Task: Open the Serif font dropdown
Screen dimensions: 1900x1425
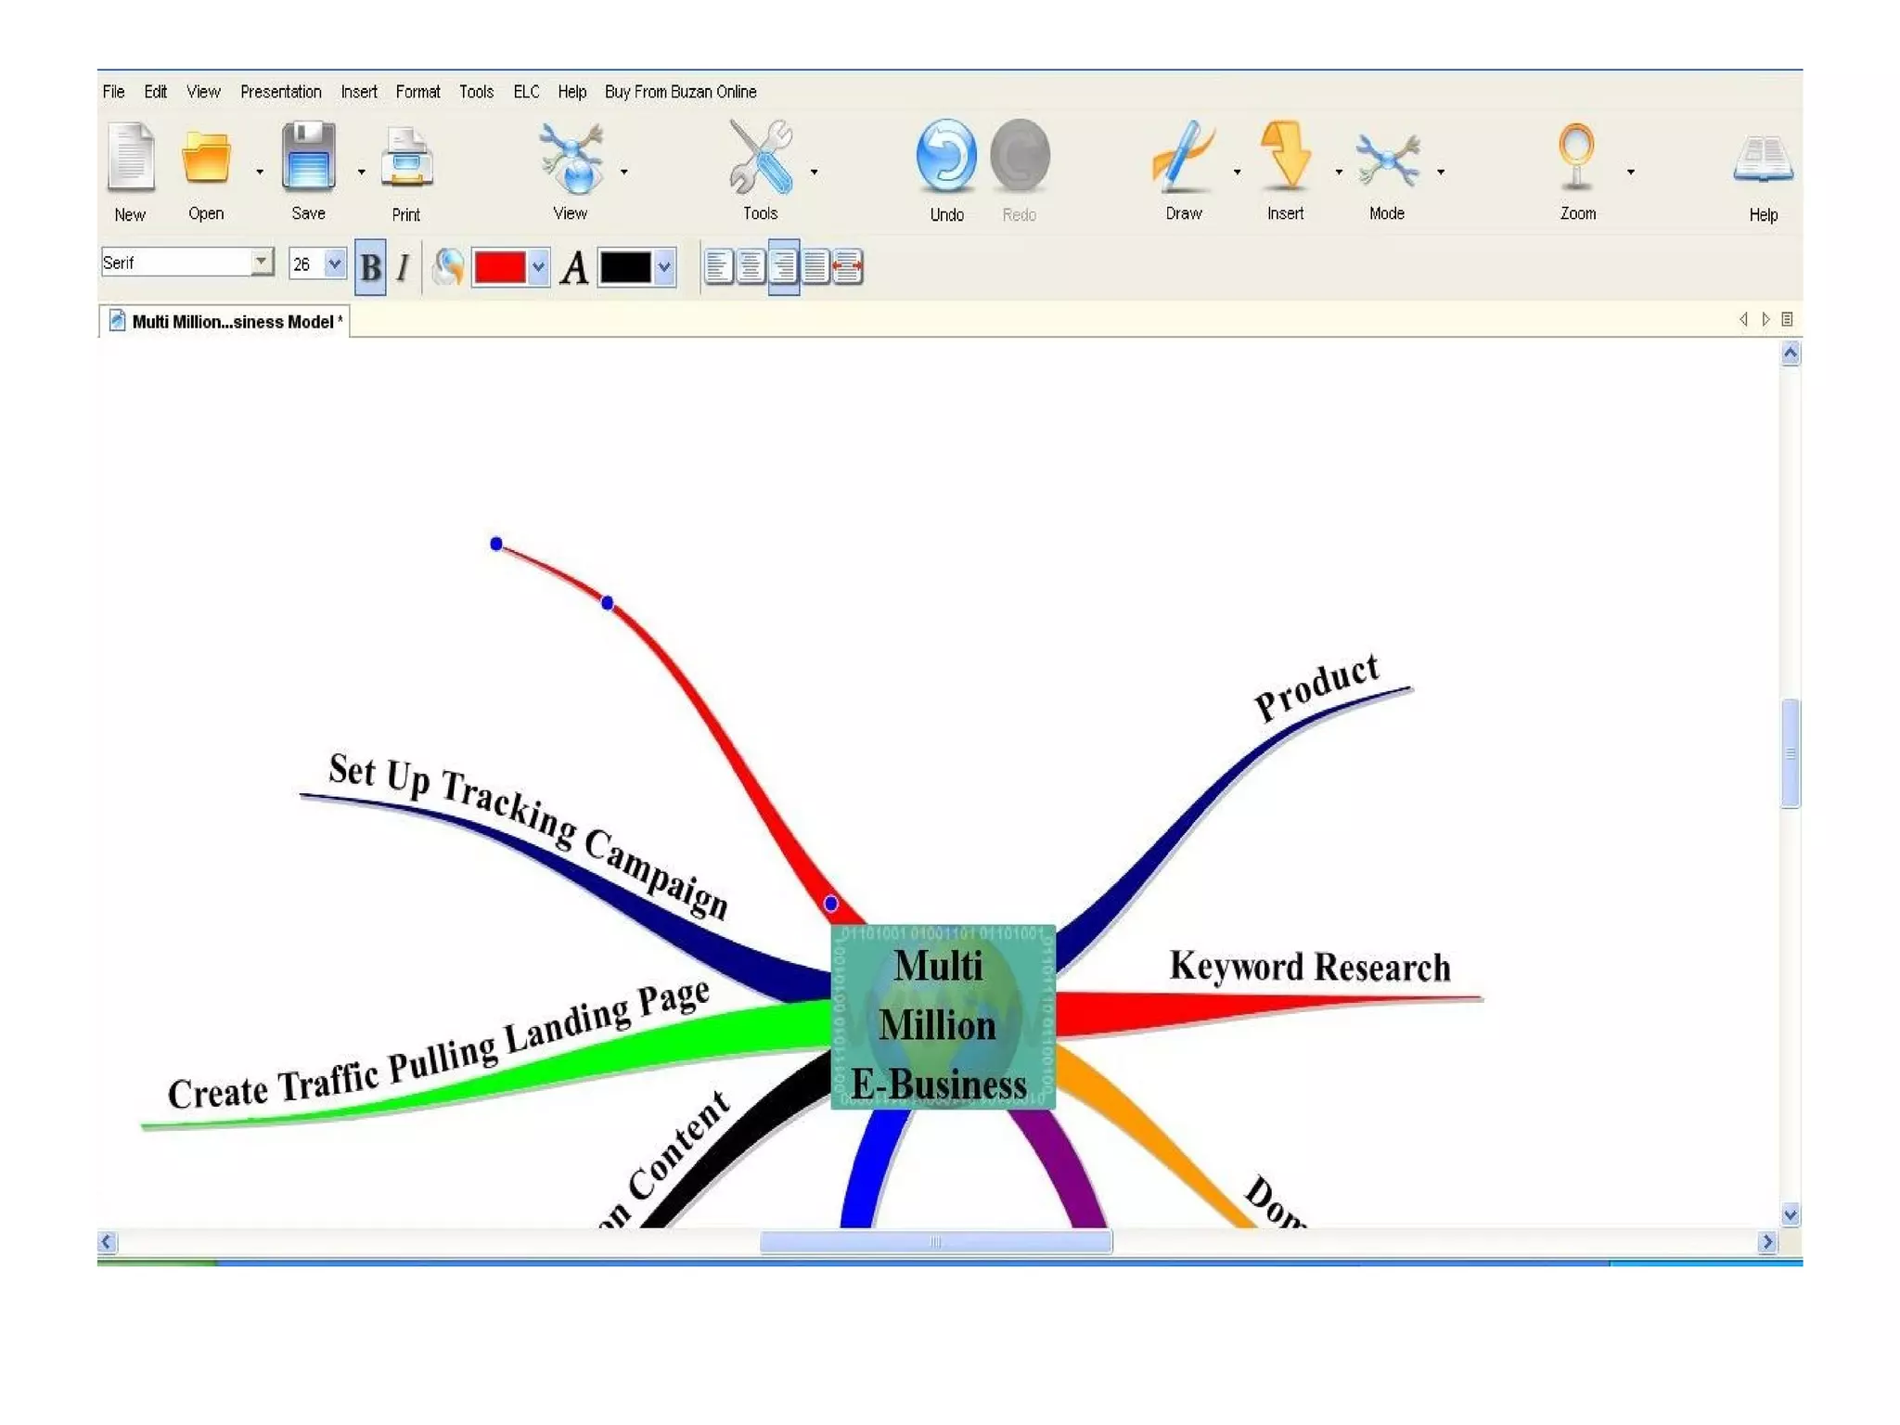Action: point(262,263)
